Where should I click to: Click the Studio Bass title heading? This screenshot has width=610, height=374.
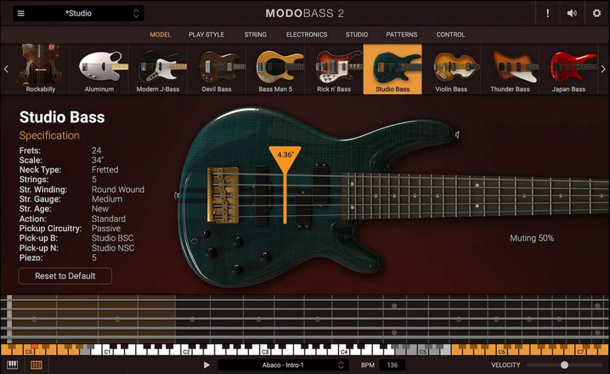[x=62, y=117]
